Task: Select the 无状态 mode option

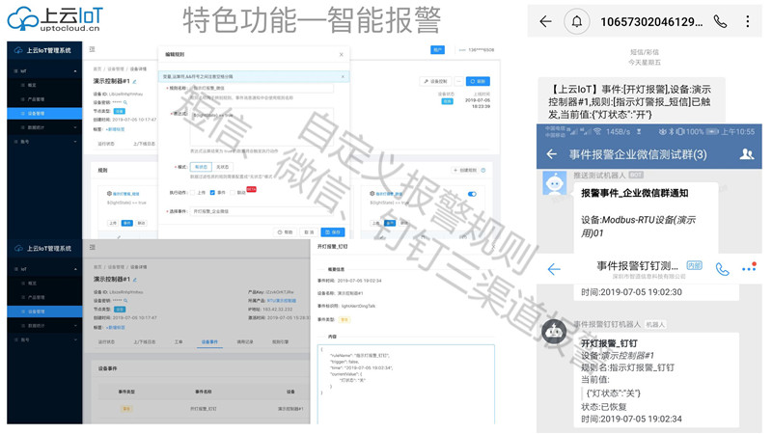Action: pyautogui.click(x=223, y=167)
